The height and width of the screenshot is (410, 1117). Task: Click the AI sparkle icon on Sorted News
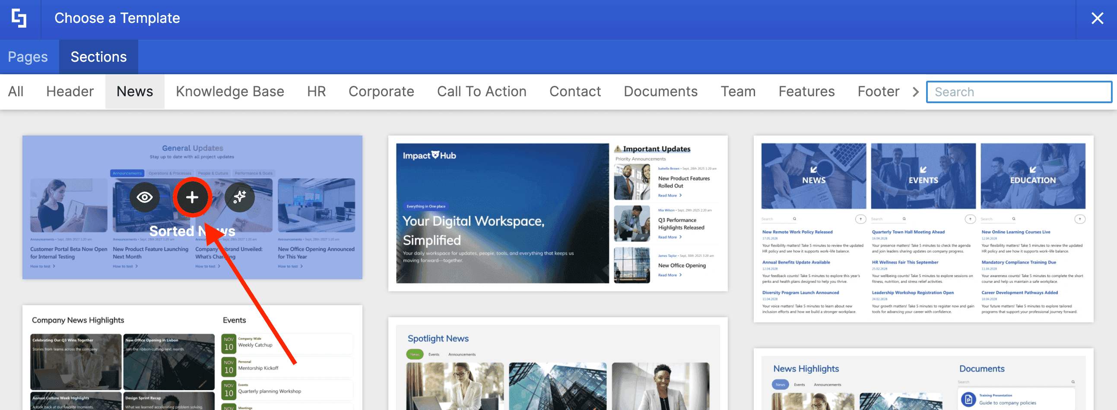pyautogui.click(x=240, y=198)
